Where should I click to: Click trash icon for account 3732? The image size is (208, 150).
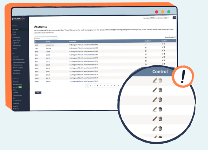point(164,61)
